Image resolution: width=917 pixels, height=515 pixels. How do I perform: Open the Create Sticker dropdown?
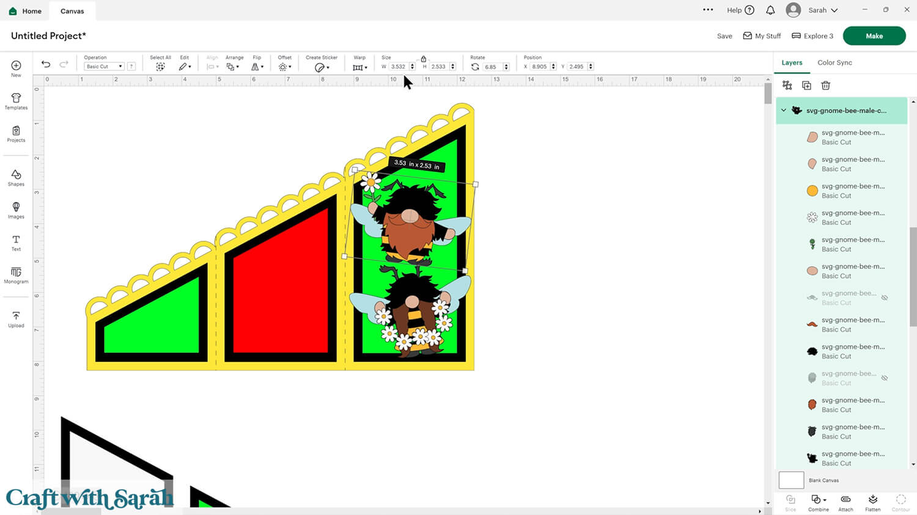click(x=322, y=67)
